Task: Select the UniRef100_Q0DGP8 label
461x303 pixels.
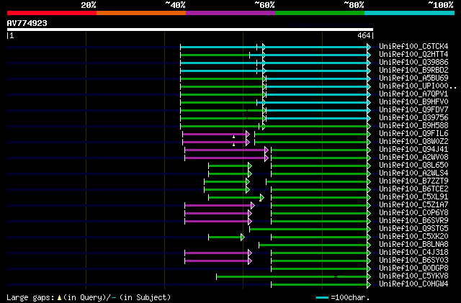Action: point(413,268)
